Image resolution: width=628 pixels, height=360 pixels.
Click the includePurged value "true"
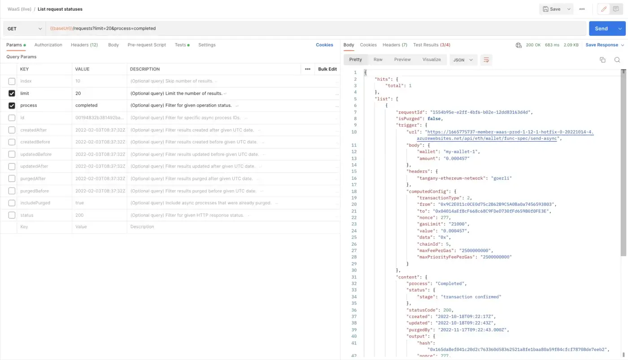pos(99,203)
